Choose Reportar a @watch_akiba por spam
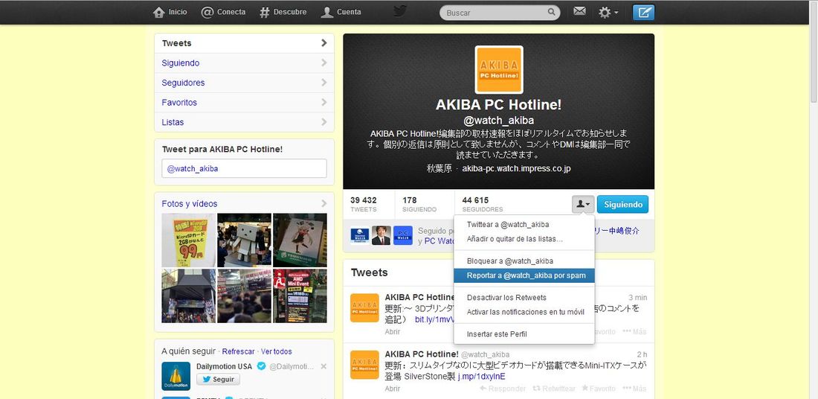This screenshot has height=399, width=818. click(x=524, y=275)
